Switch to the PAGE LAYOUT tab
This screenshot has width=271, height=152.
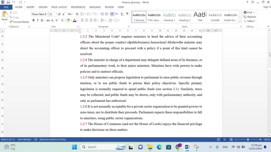(59, 7)
